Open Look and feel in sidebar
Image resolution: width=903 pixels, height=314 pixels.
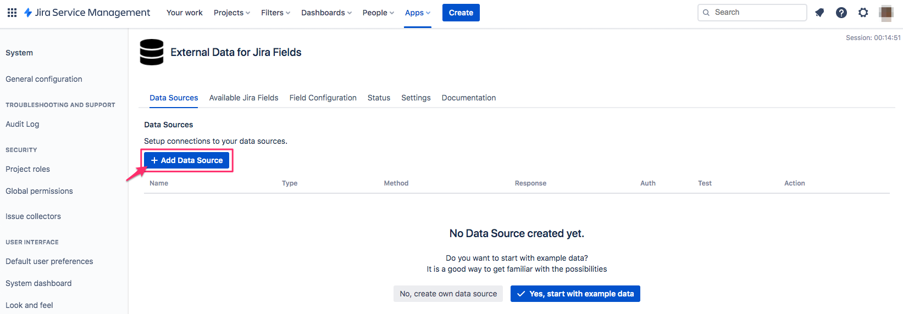coord(30,305)
